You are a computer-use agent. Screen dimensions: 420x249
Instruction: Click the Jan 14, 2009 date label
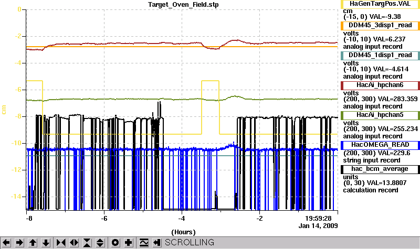pyautogui.click(x=318, y=226)
